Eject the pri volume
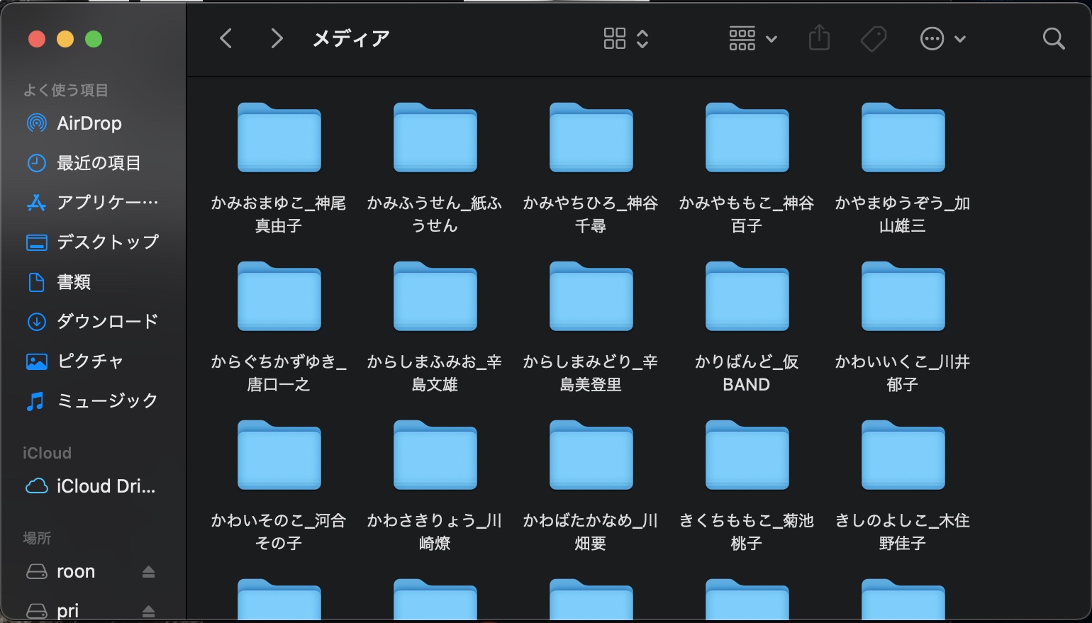 tap(148, 611)
